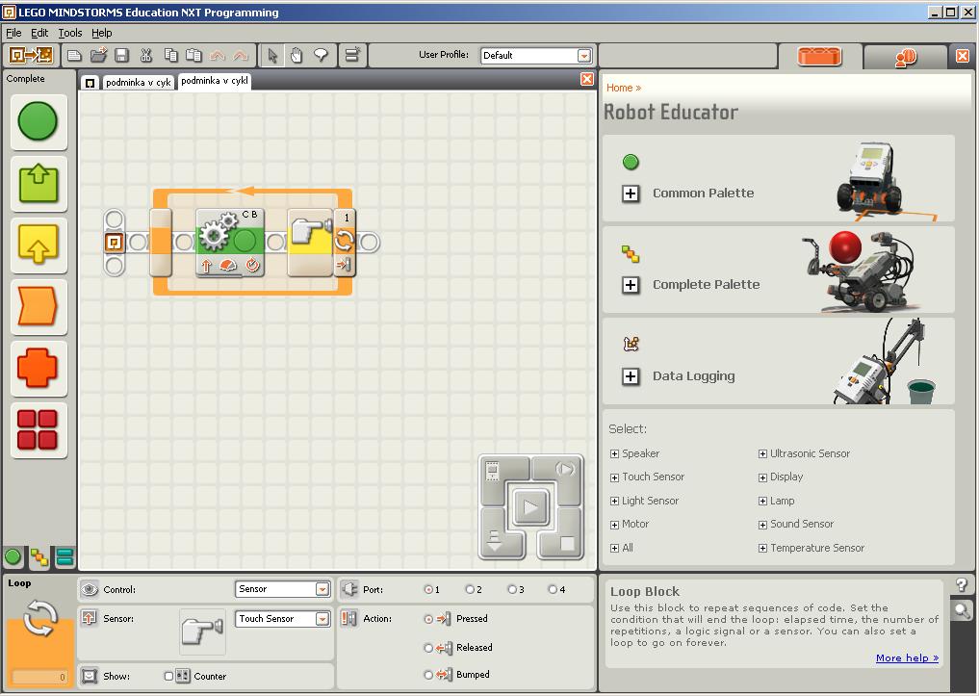Viewport: 979px width, 696px height.
Task: Click Download on the controller
Action: click(495, 541)
